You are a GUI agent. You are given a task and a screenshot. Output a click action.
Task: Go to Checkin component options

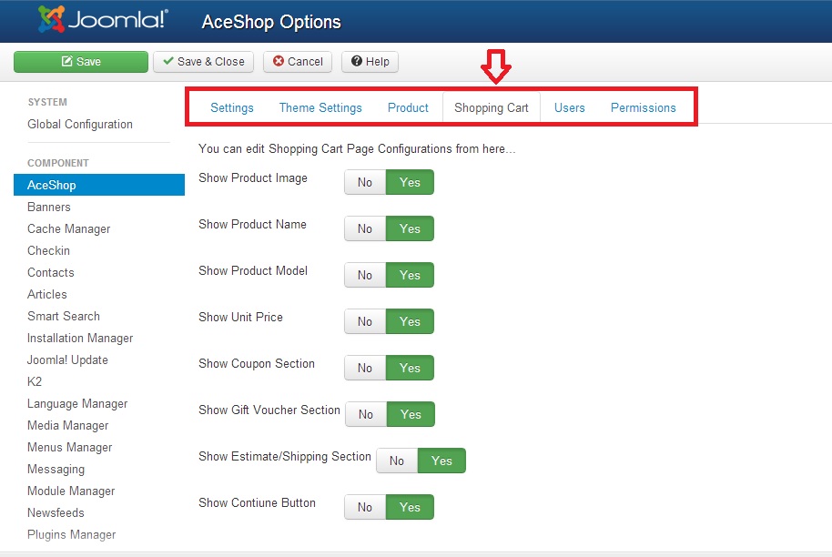[x=48, y=250]
